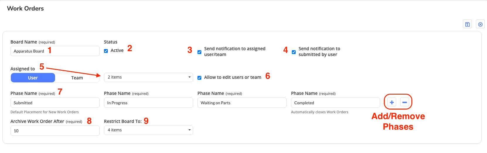Click the save board icon
This screenshot has height=153, width=487.
467,24
